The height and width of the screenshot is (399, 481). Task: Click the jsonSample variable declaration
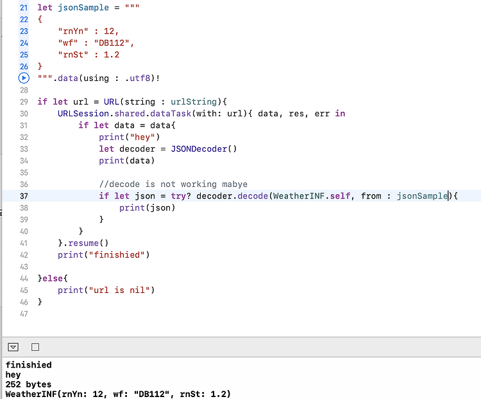point(83,8)
